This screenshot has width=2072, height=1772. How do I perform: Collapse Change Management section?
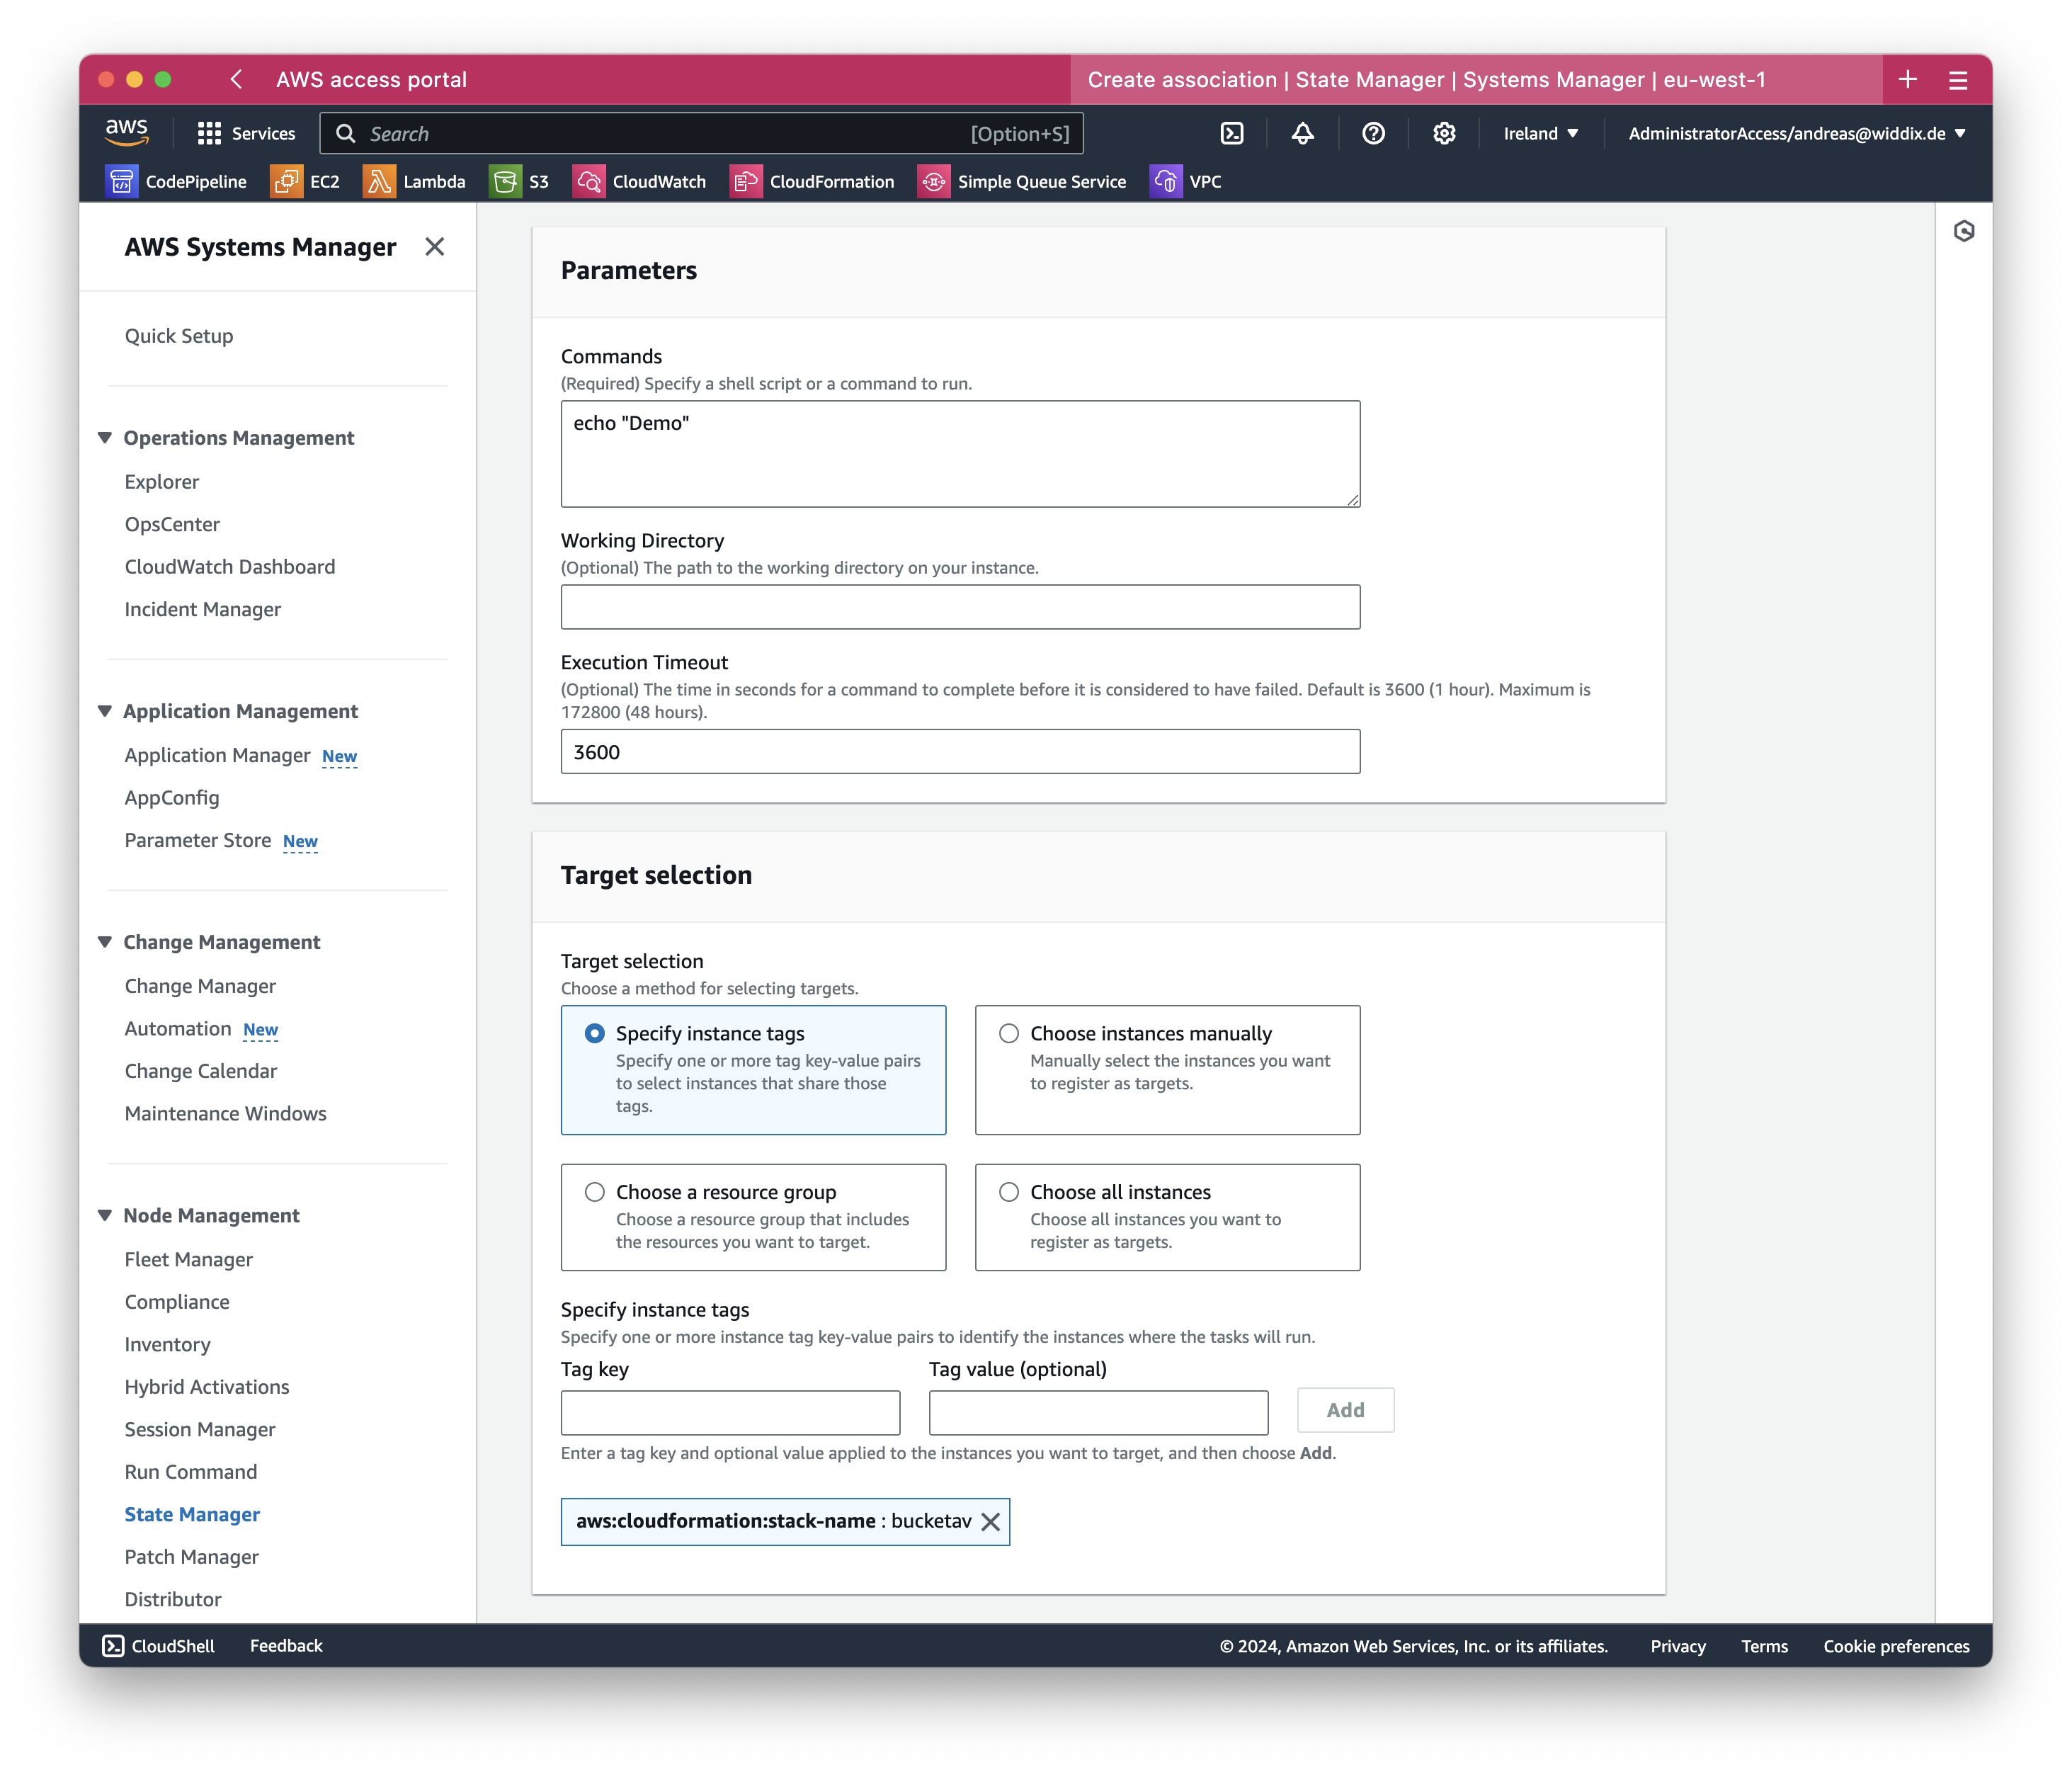click(105, 942)
